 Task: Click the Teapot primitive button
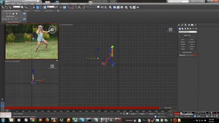(183, 49)
